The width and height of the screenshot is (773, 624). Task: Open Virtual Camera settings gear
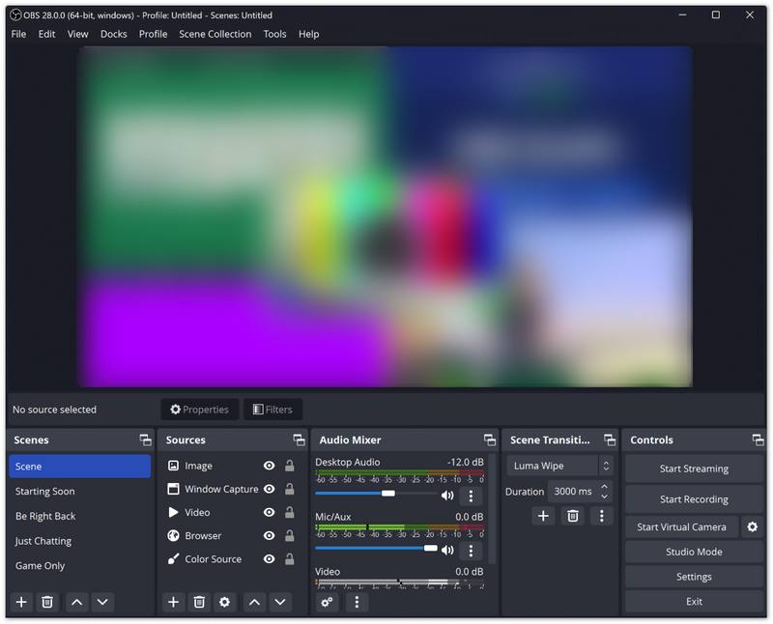click(x=752, y=526)
